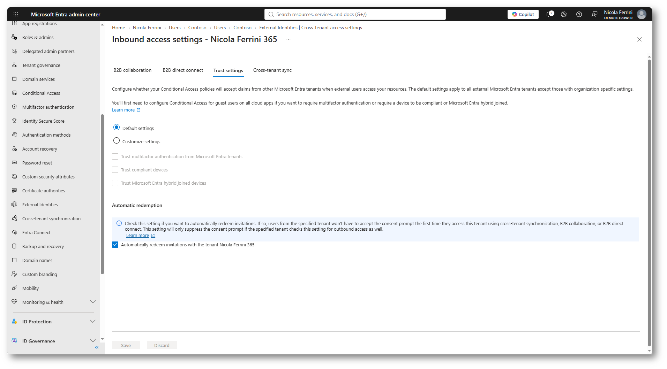
Task: Open Conditional Access in the sidebar
Action: 41,93
